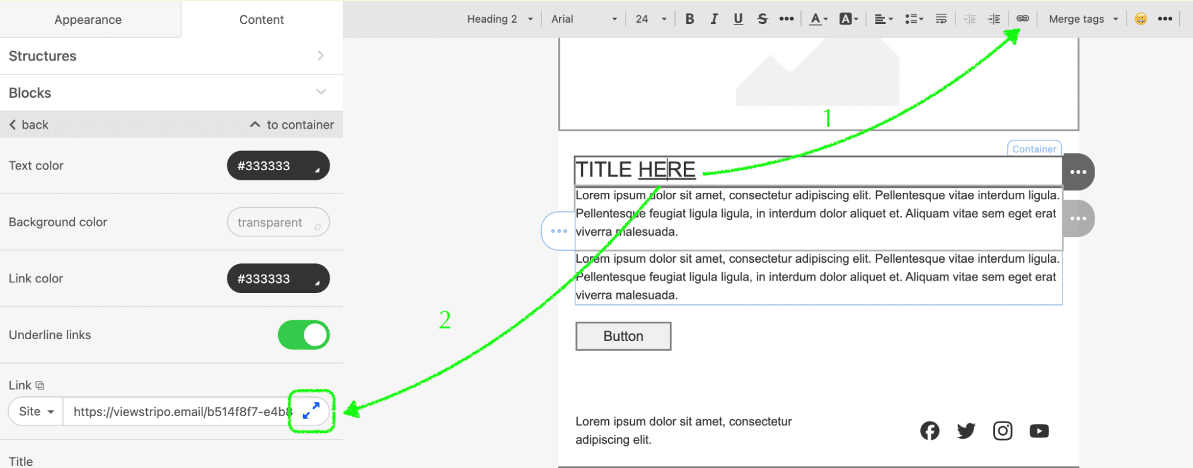Go back using the back link

click(x=29, y=125)
